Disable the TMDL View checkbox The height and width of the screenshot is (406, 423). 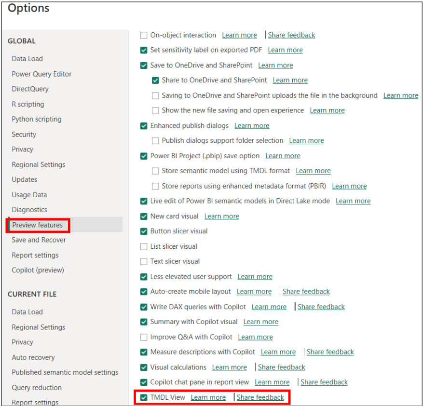[x=144, y=397]
